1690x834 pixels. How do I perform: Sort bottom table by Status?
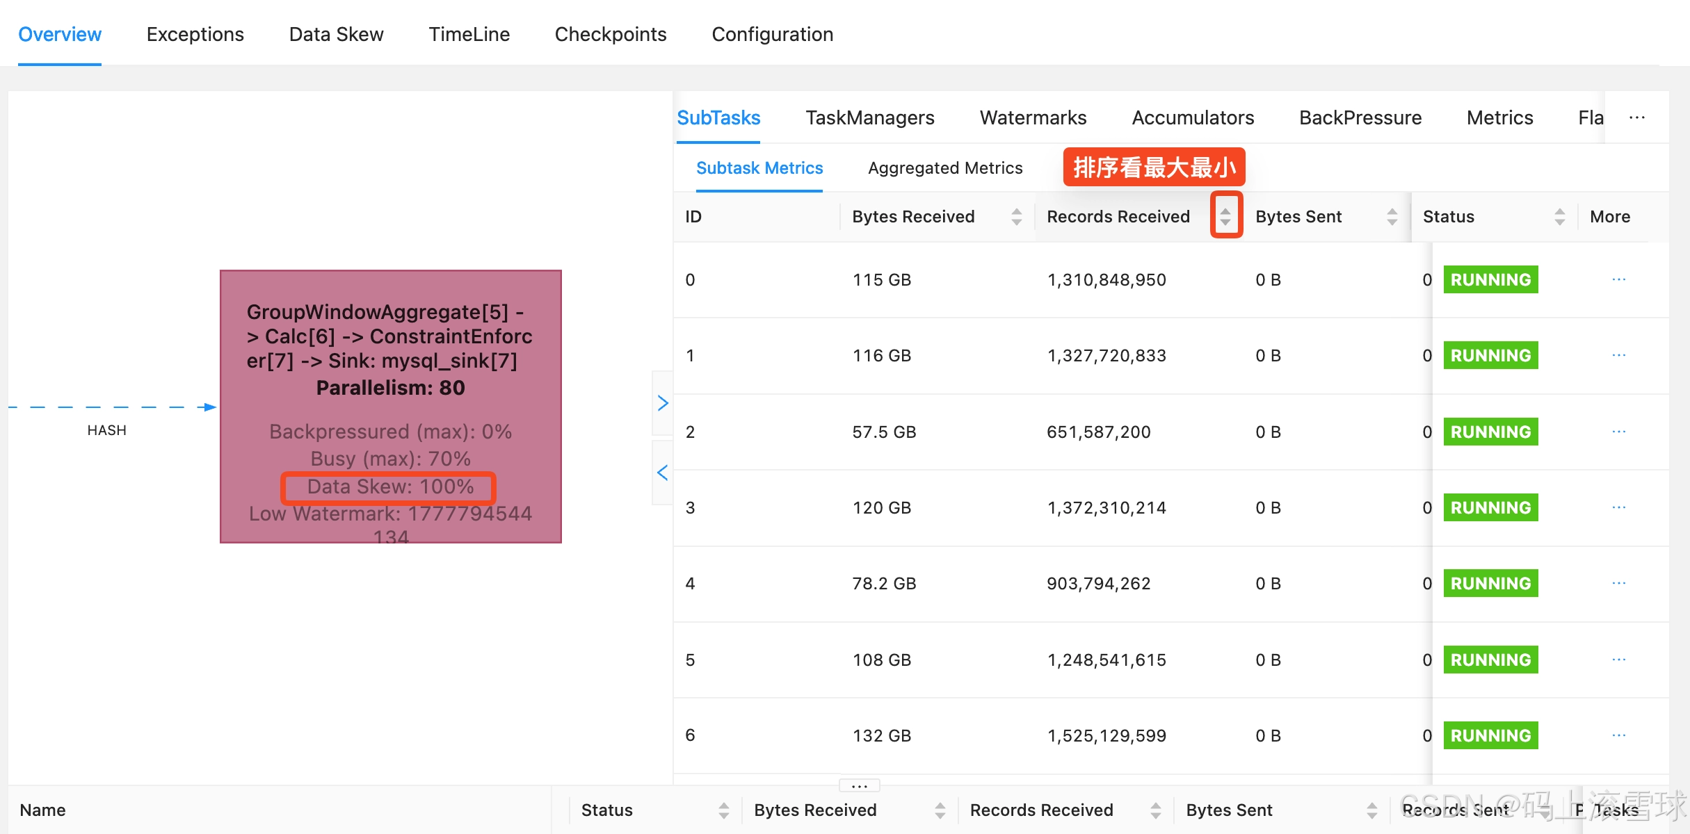point(724,810)
